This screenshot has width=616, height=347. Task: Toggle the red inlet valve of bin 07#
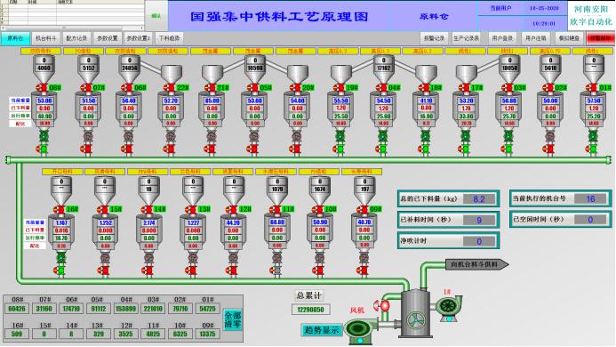pos(85,87)
